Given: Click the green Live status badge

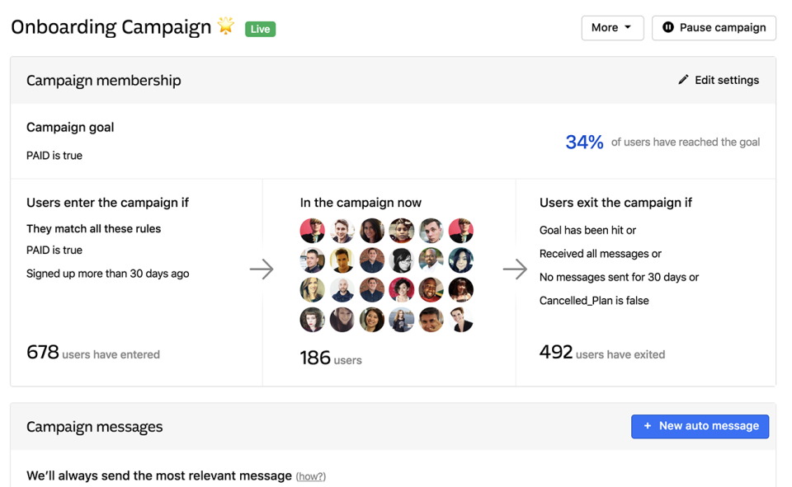Looking at the screenshot, I should click(260, 29).
